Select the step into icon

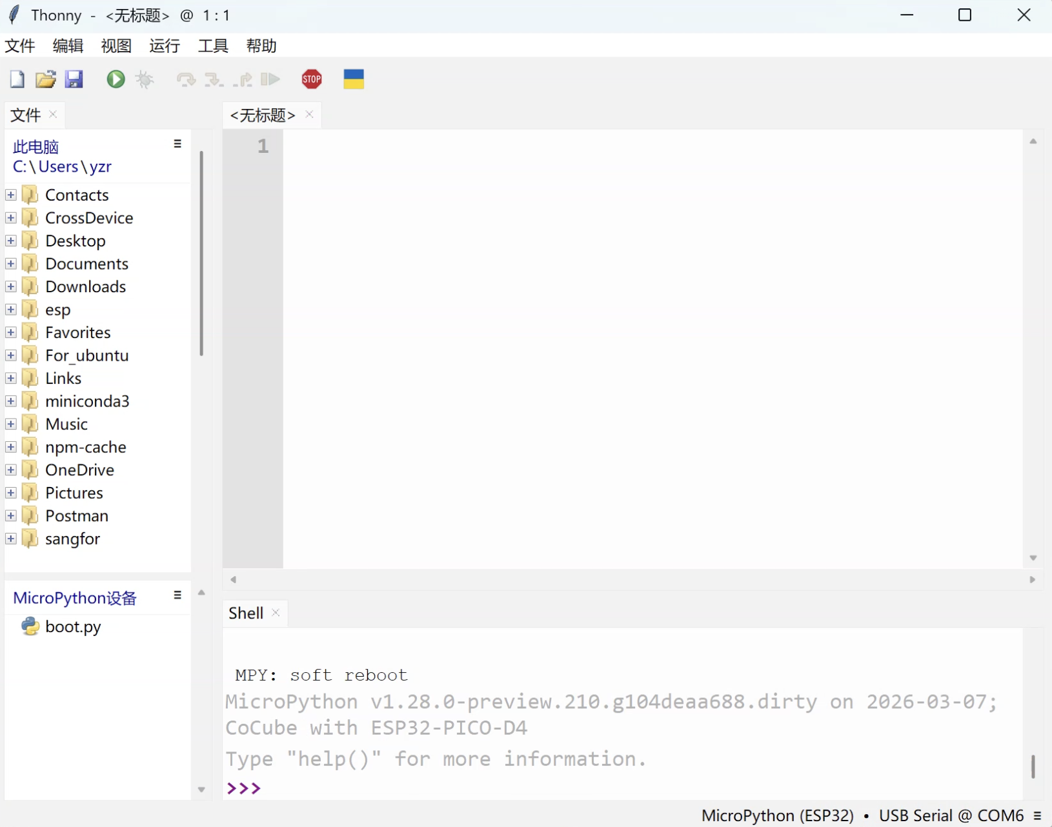[x=214, y=79]
